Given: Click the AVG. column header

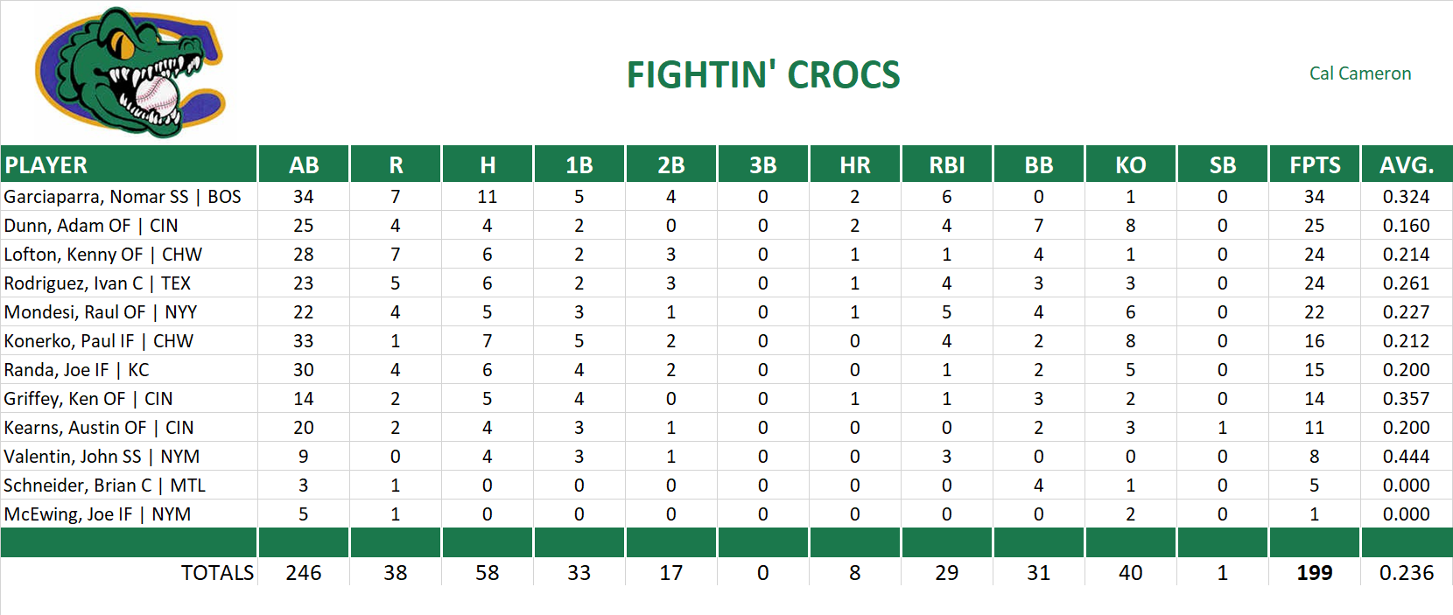Looking at the screenshot, I should point(1406,164).
